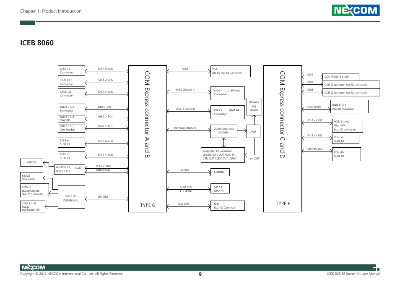Click the 'LVDS Channel B' label
The height and width of the screenshot is (282, 400).
pyautogui.click(x=185, y=109)
